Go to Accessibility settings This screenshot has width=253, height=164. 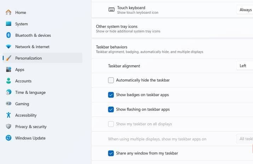42,115
